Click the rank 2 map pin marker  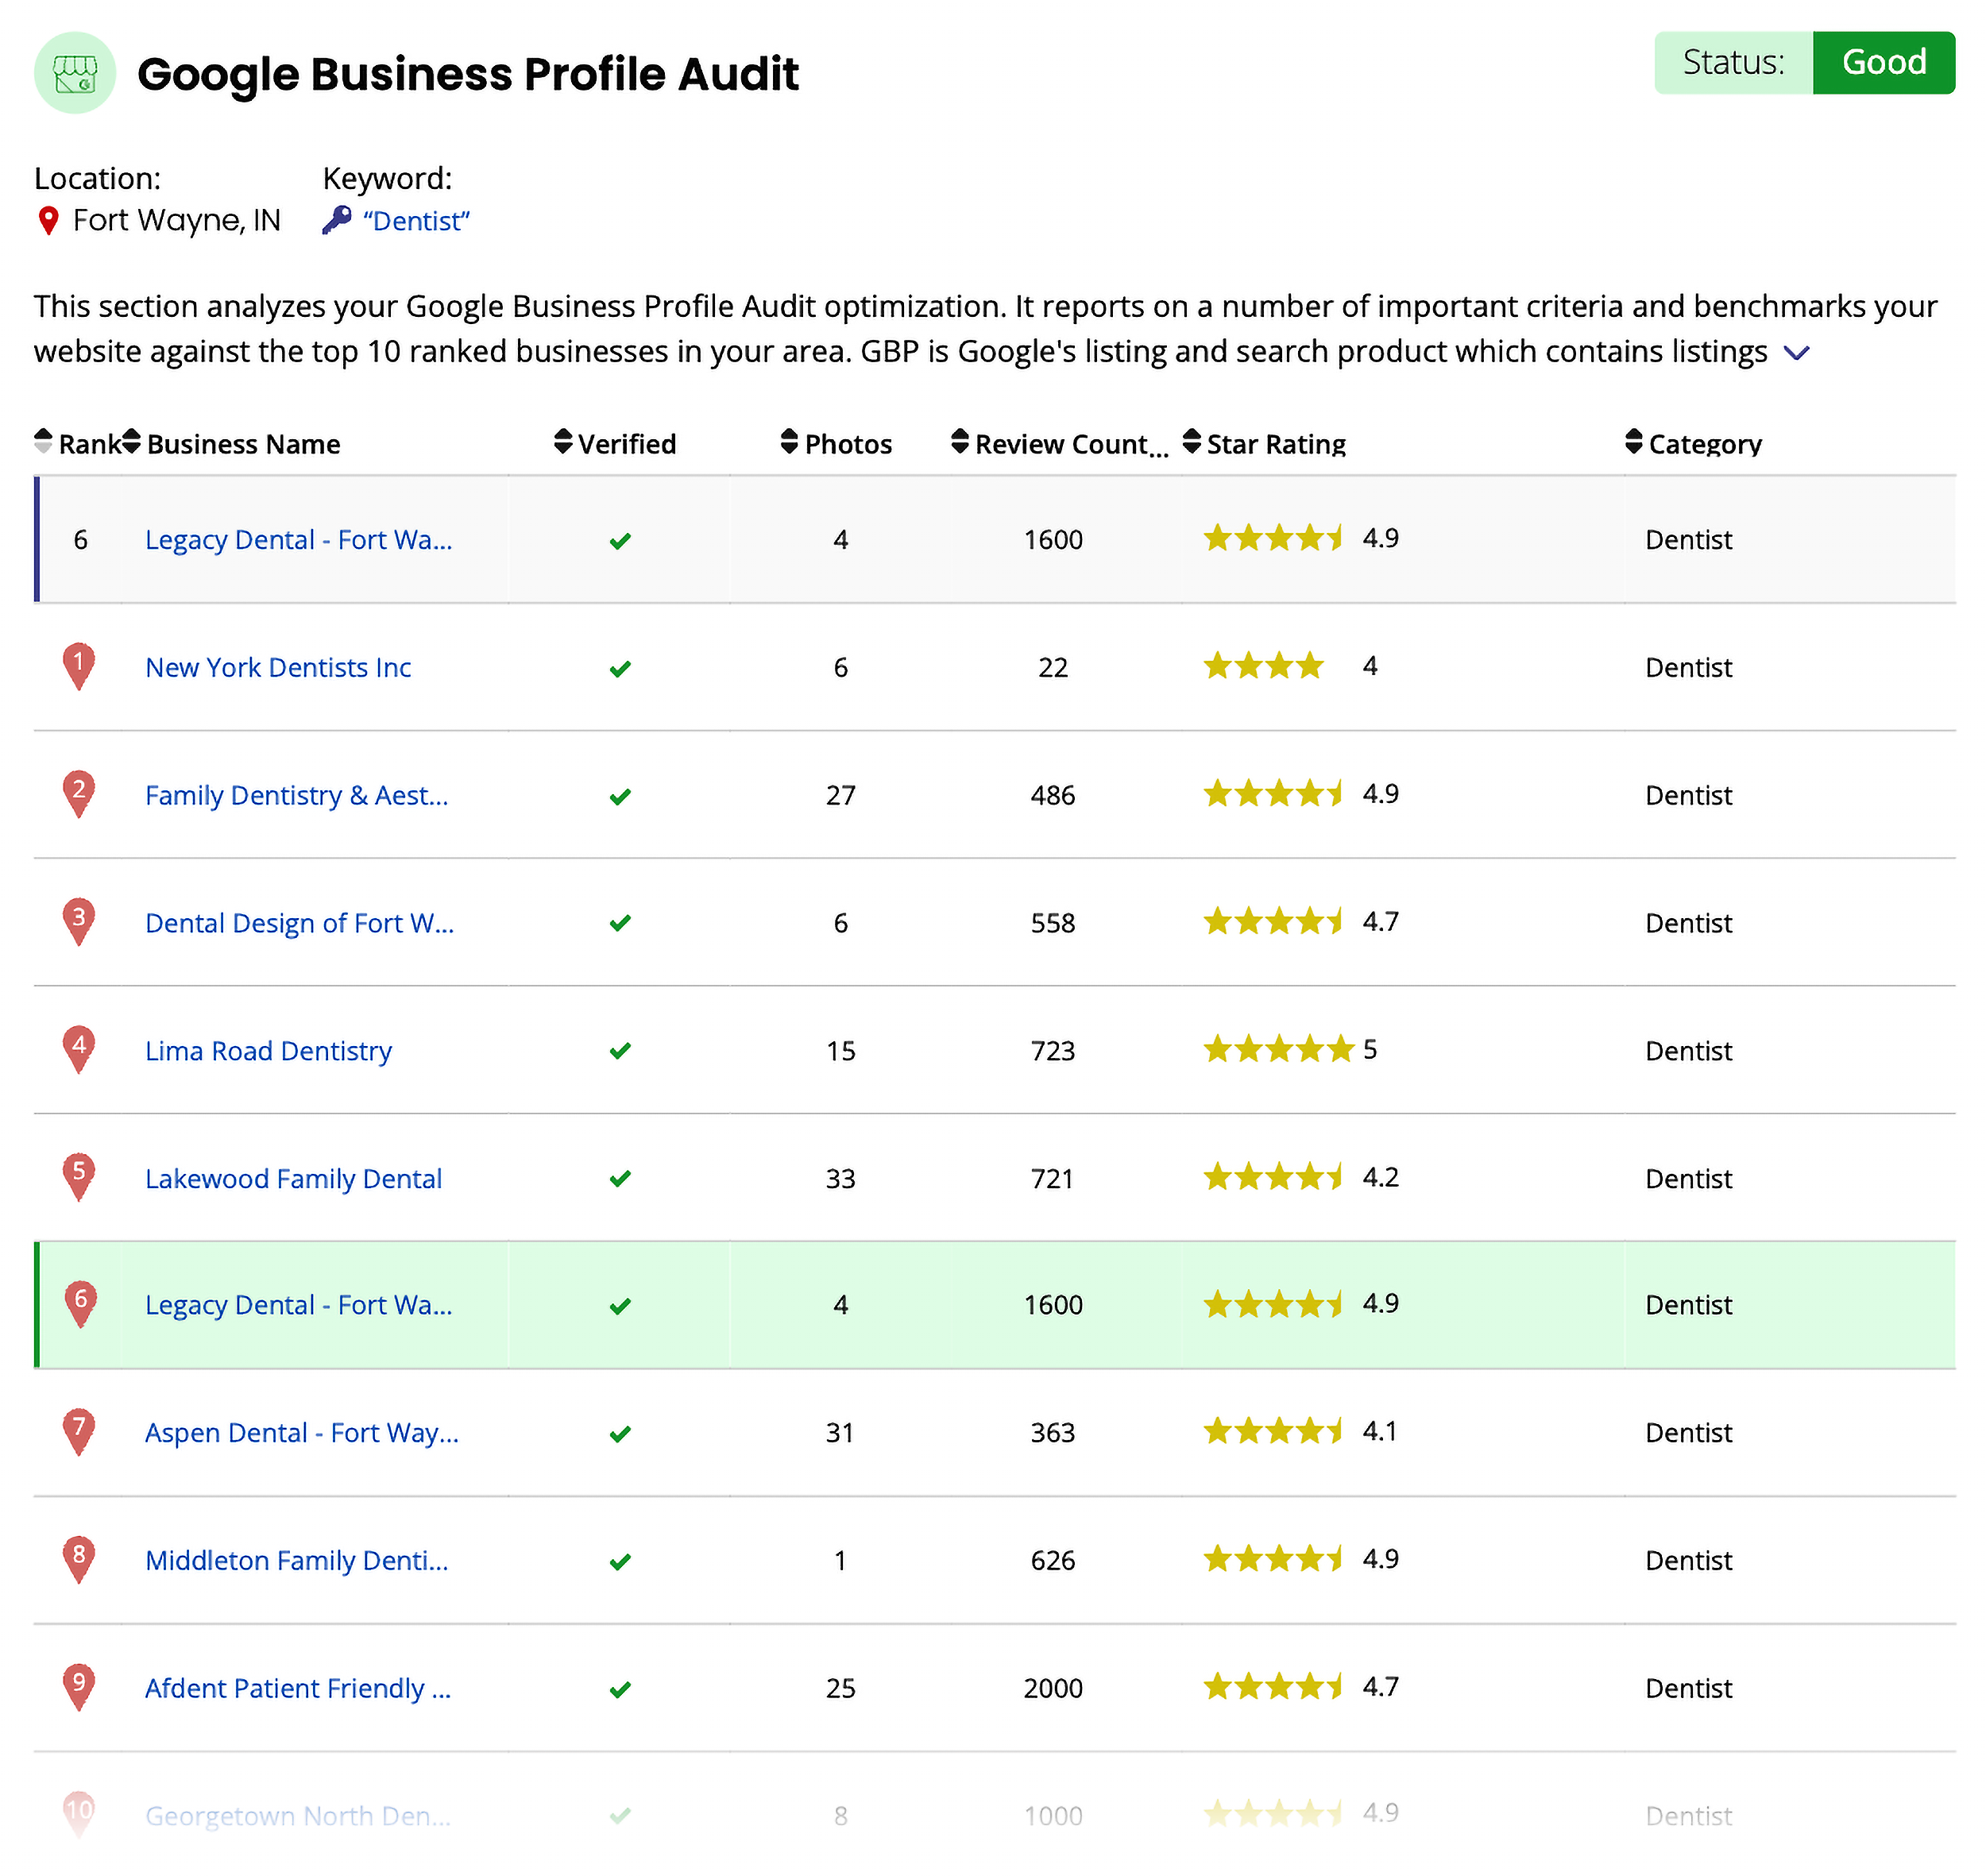[79, 795]
